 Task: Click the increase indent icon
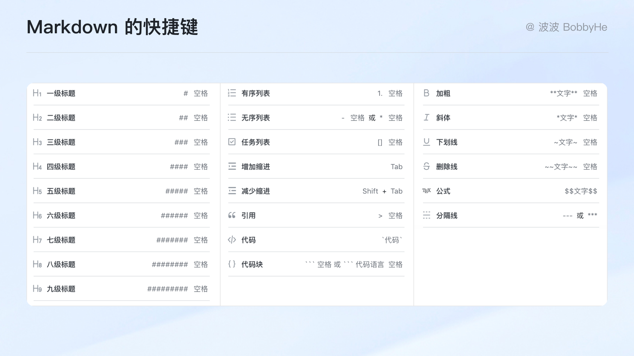pos(232,166)
